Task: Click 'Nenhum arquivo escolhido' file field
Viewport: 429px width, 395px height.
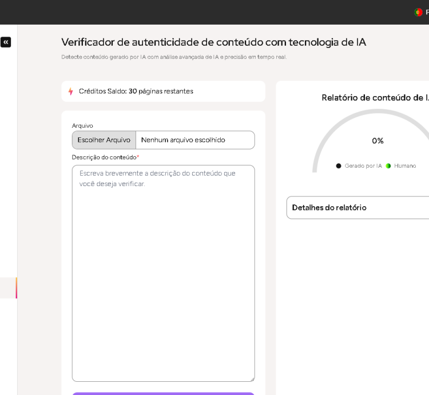Action: pyautogui.click(x=195, y=140)
